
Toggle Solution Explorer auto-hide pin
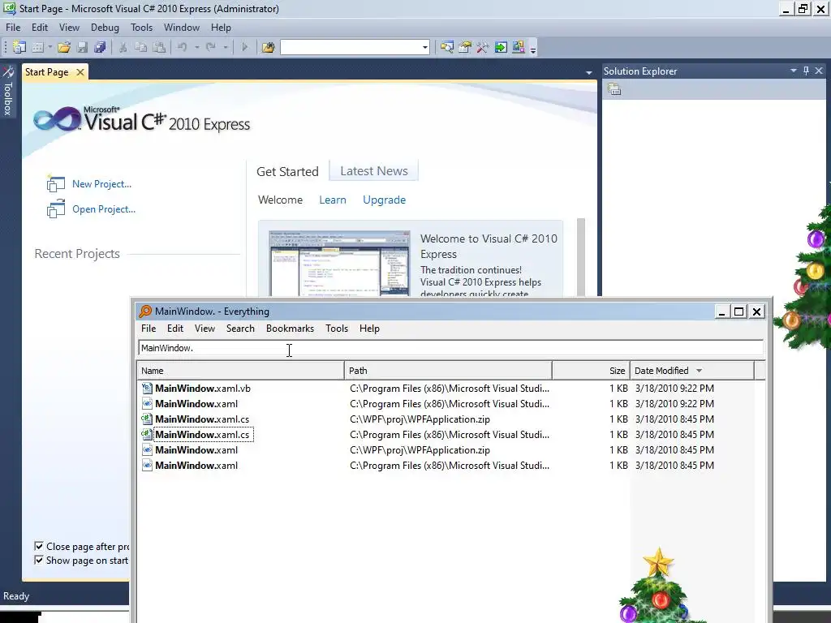click(x=806, y=71)
